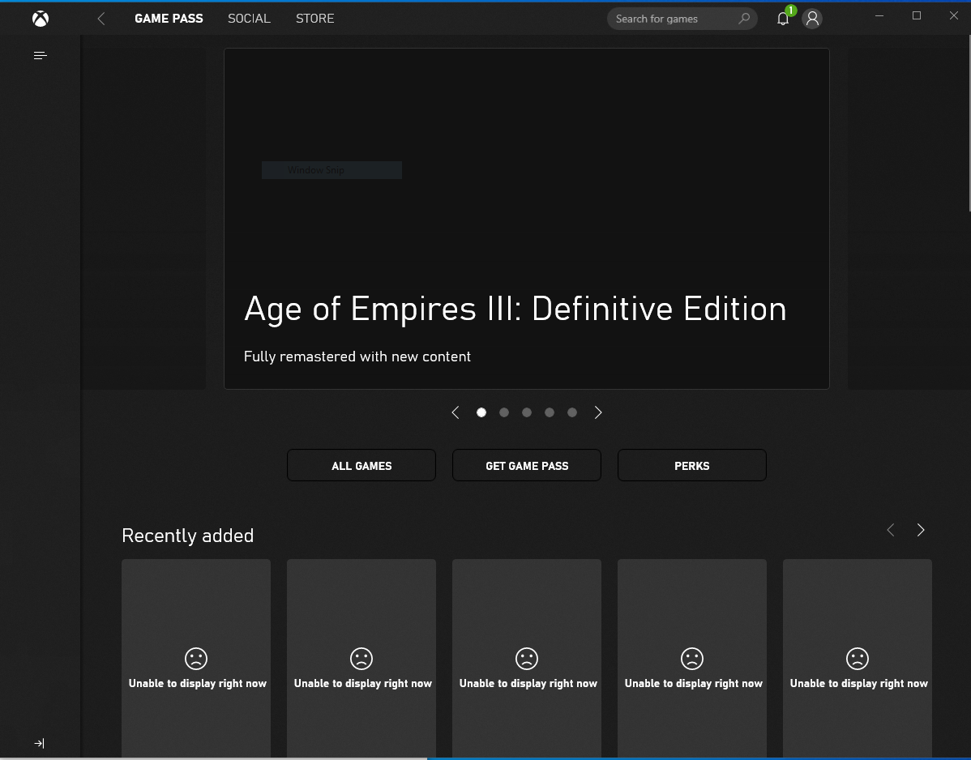Open the hamburger menu in sidebar

click(x=41, y=56)
